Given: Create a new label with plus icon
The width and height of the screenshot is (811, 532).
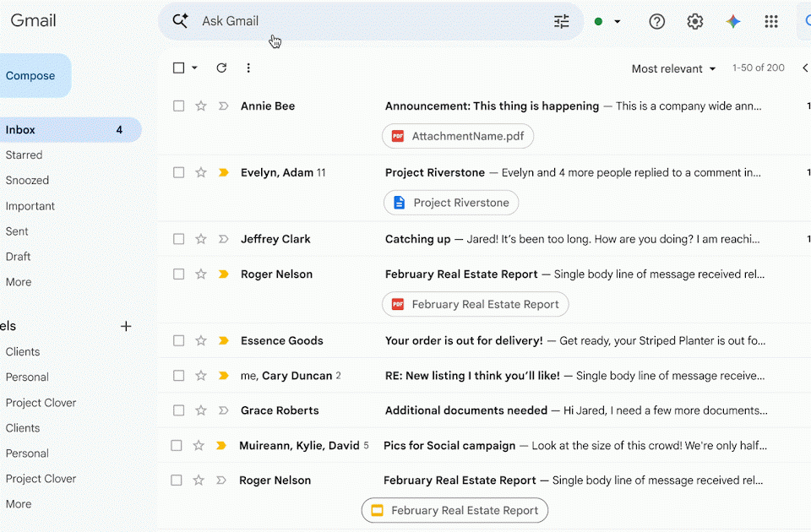Looking at the screenshot, I should pyautogui.click(x=126, y=326).
